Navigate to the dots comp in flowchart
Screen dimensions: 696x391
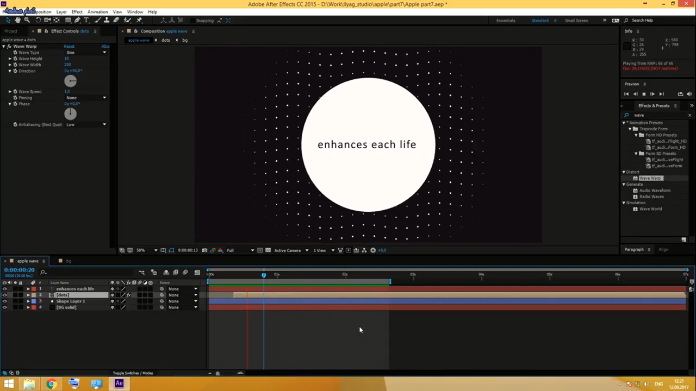[166, 40]
